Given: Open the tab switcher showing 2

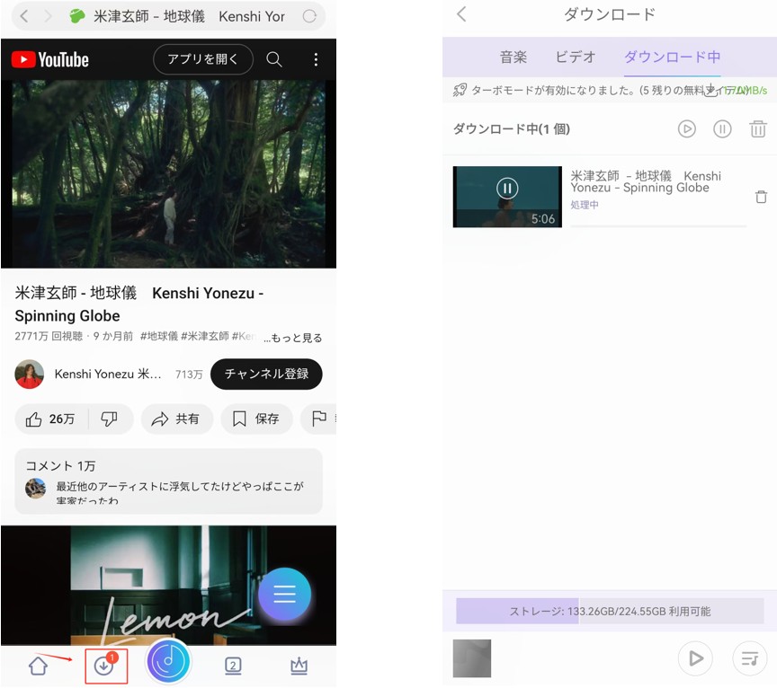Looking at the screenshot, I should pos(234,666).
